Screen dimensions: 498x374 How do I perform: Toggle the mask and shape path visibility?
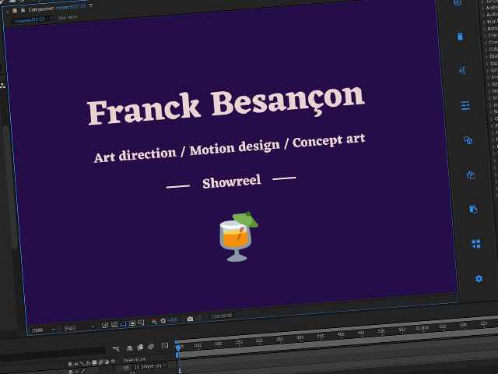coord(124,324)
